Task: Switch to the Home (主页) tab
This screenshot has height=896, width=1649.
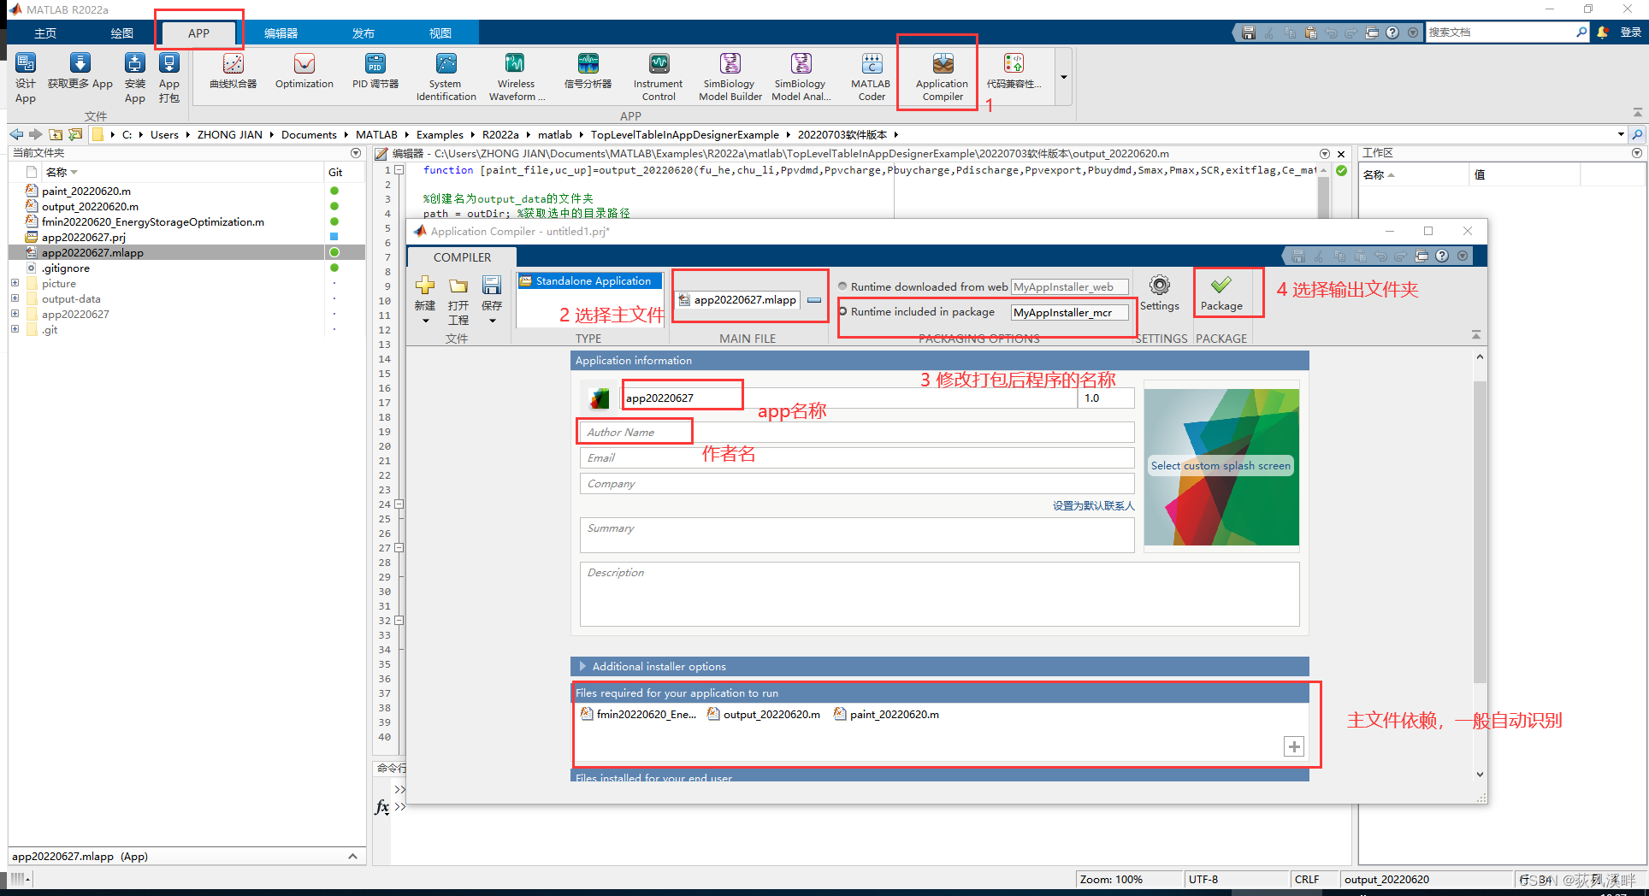Action: (45, 33)
